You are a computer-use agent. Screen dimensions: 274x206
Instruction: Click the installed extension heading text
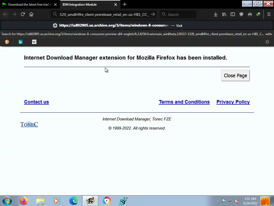(x=125, y=58)
